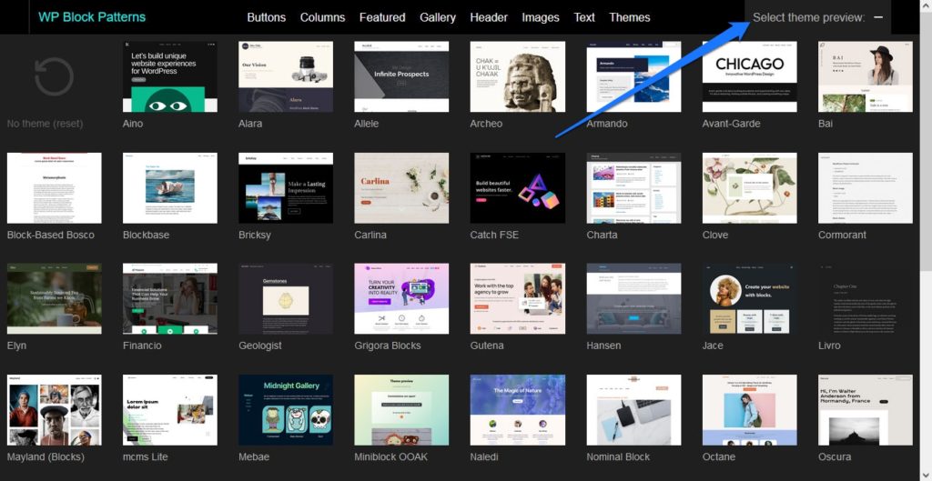
Task: Select the Block-Based Bosco thumbnail
Action: point(54,187)
